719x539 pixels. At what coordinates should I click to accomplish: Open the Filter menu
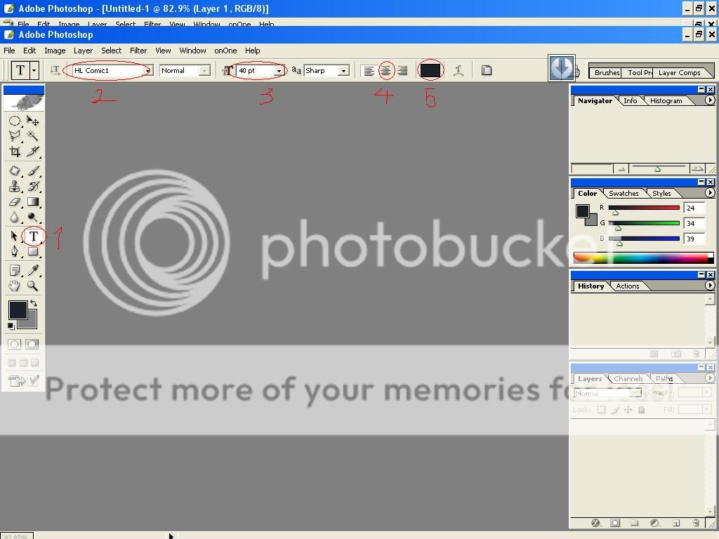138,51
